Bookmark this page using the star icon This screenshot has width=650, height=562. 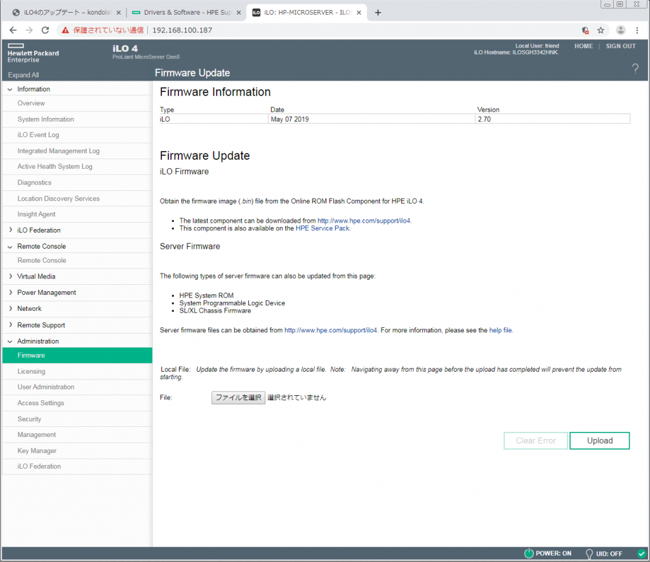[600, 30]
